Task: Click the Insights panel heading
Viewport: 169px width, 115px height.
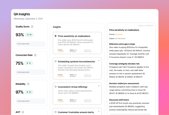Action: [57, 27]
